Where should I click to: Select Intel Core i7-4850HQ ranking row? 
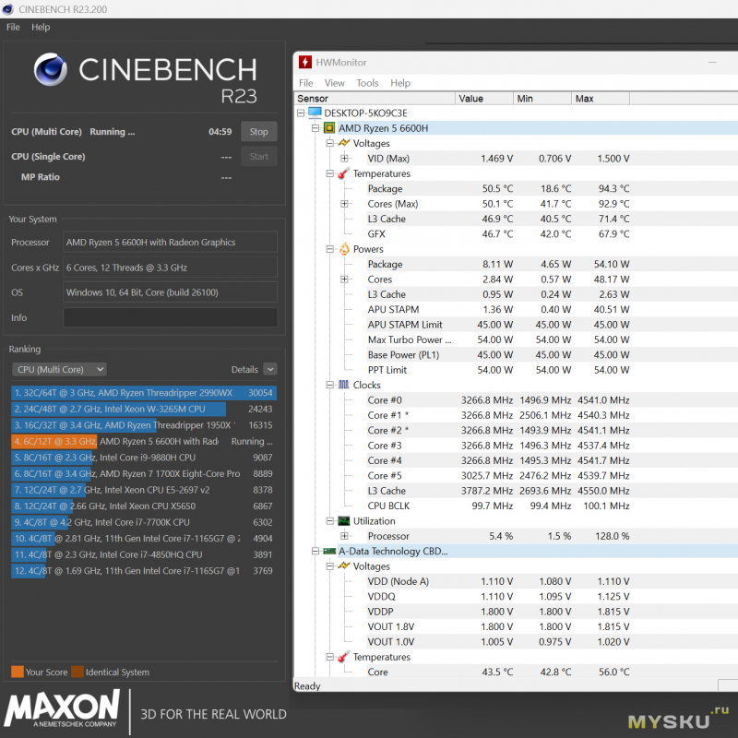click(144, 554)
